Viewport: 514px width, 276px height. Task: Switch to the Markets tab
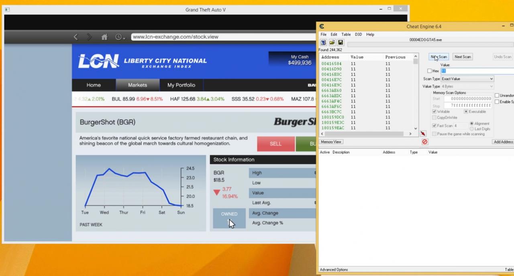coord(138,85)
